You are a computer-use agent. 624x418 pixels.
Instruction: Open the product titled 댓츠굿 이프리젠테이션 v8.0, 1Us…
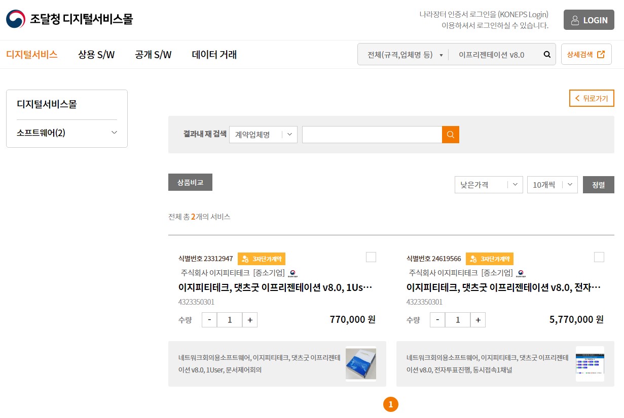click(276, 287)
